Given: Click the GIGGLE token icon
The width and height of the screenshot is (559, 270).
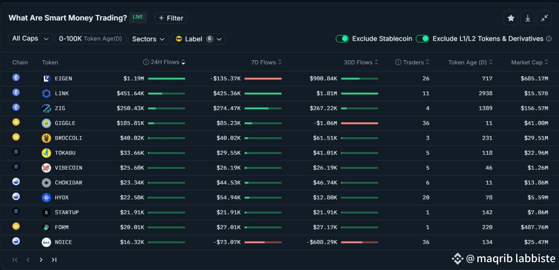Looking at the screenshot, I should (x=46, y=123).
